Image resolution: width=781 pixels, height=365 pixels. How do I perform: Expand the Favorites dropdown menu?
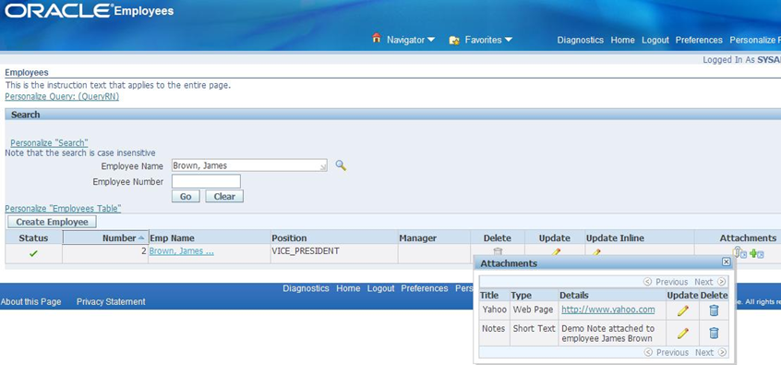[508, 40]
